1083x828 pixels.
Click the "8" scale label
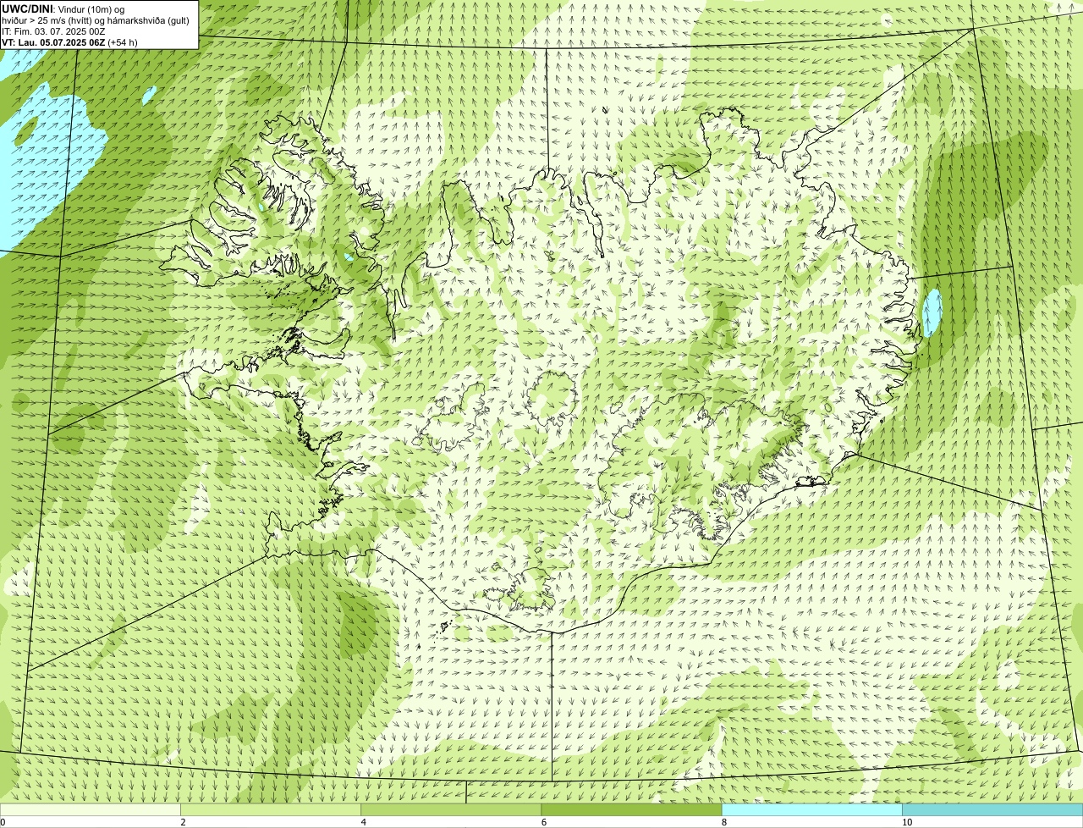(x=724, y=822)
